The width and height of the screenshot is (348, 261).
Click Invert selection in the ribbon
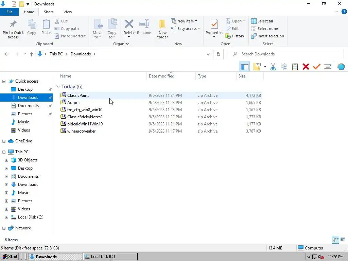pos(268,36)
